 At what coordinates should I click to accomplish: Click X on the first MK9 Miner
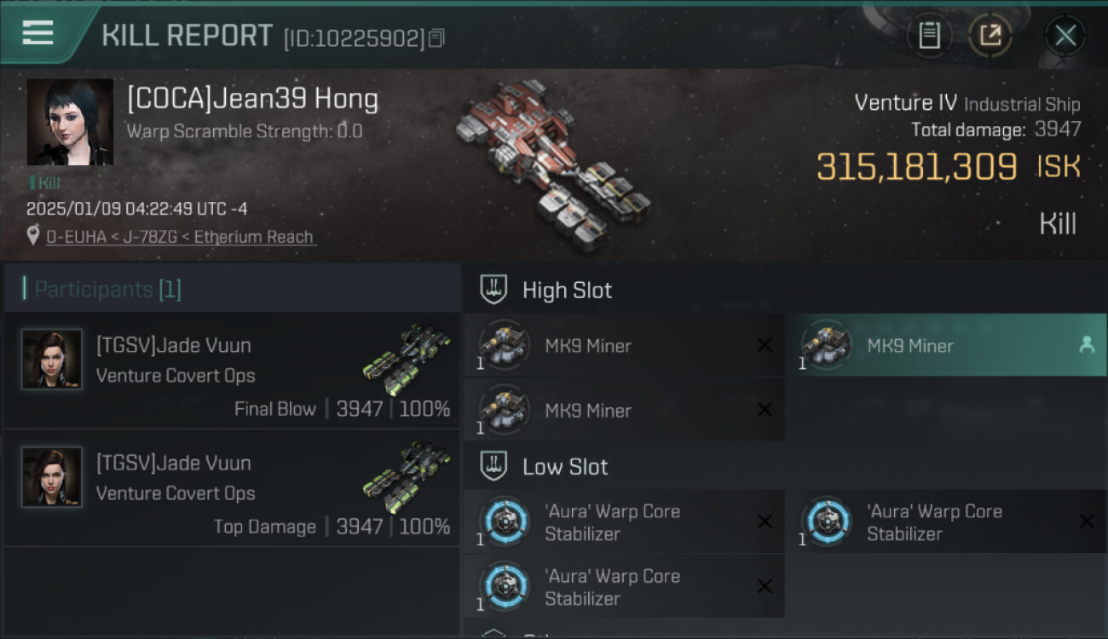765,345
